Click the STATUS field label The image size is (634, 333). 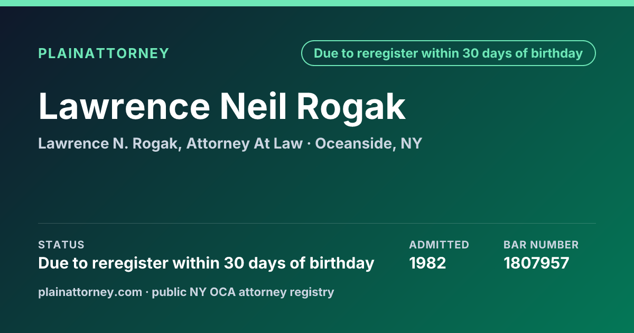point(61,245)
